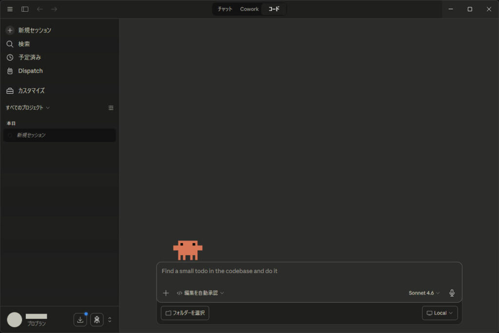Switch to the Cowork tab

tap(249, 9)
